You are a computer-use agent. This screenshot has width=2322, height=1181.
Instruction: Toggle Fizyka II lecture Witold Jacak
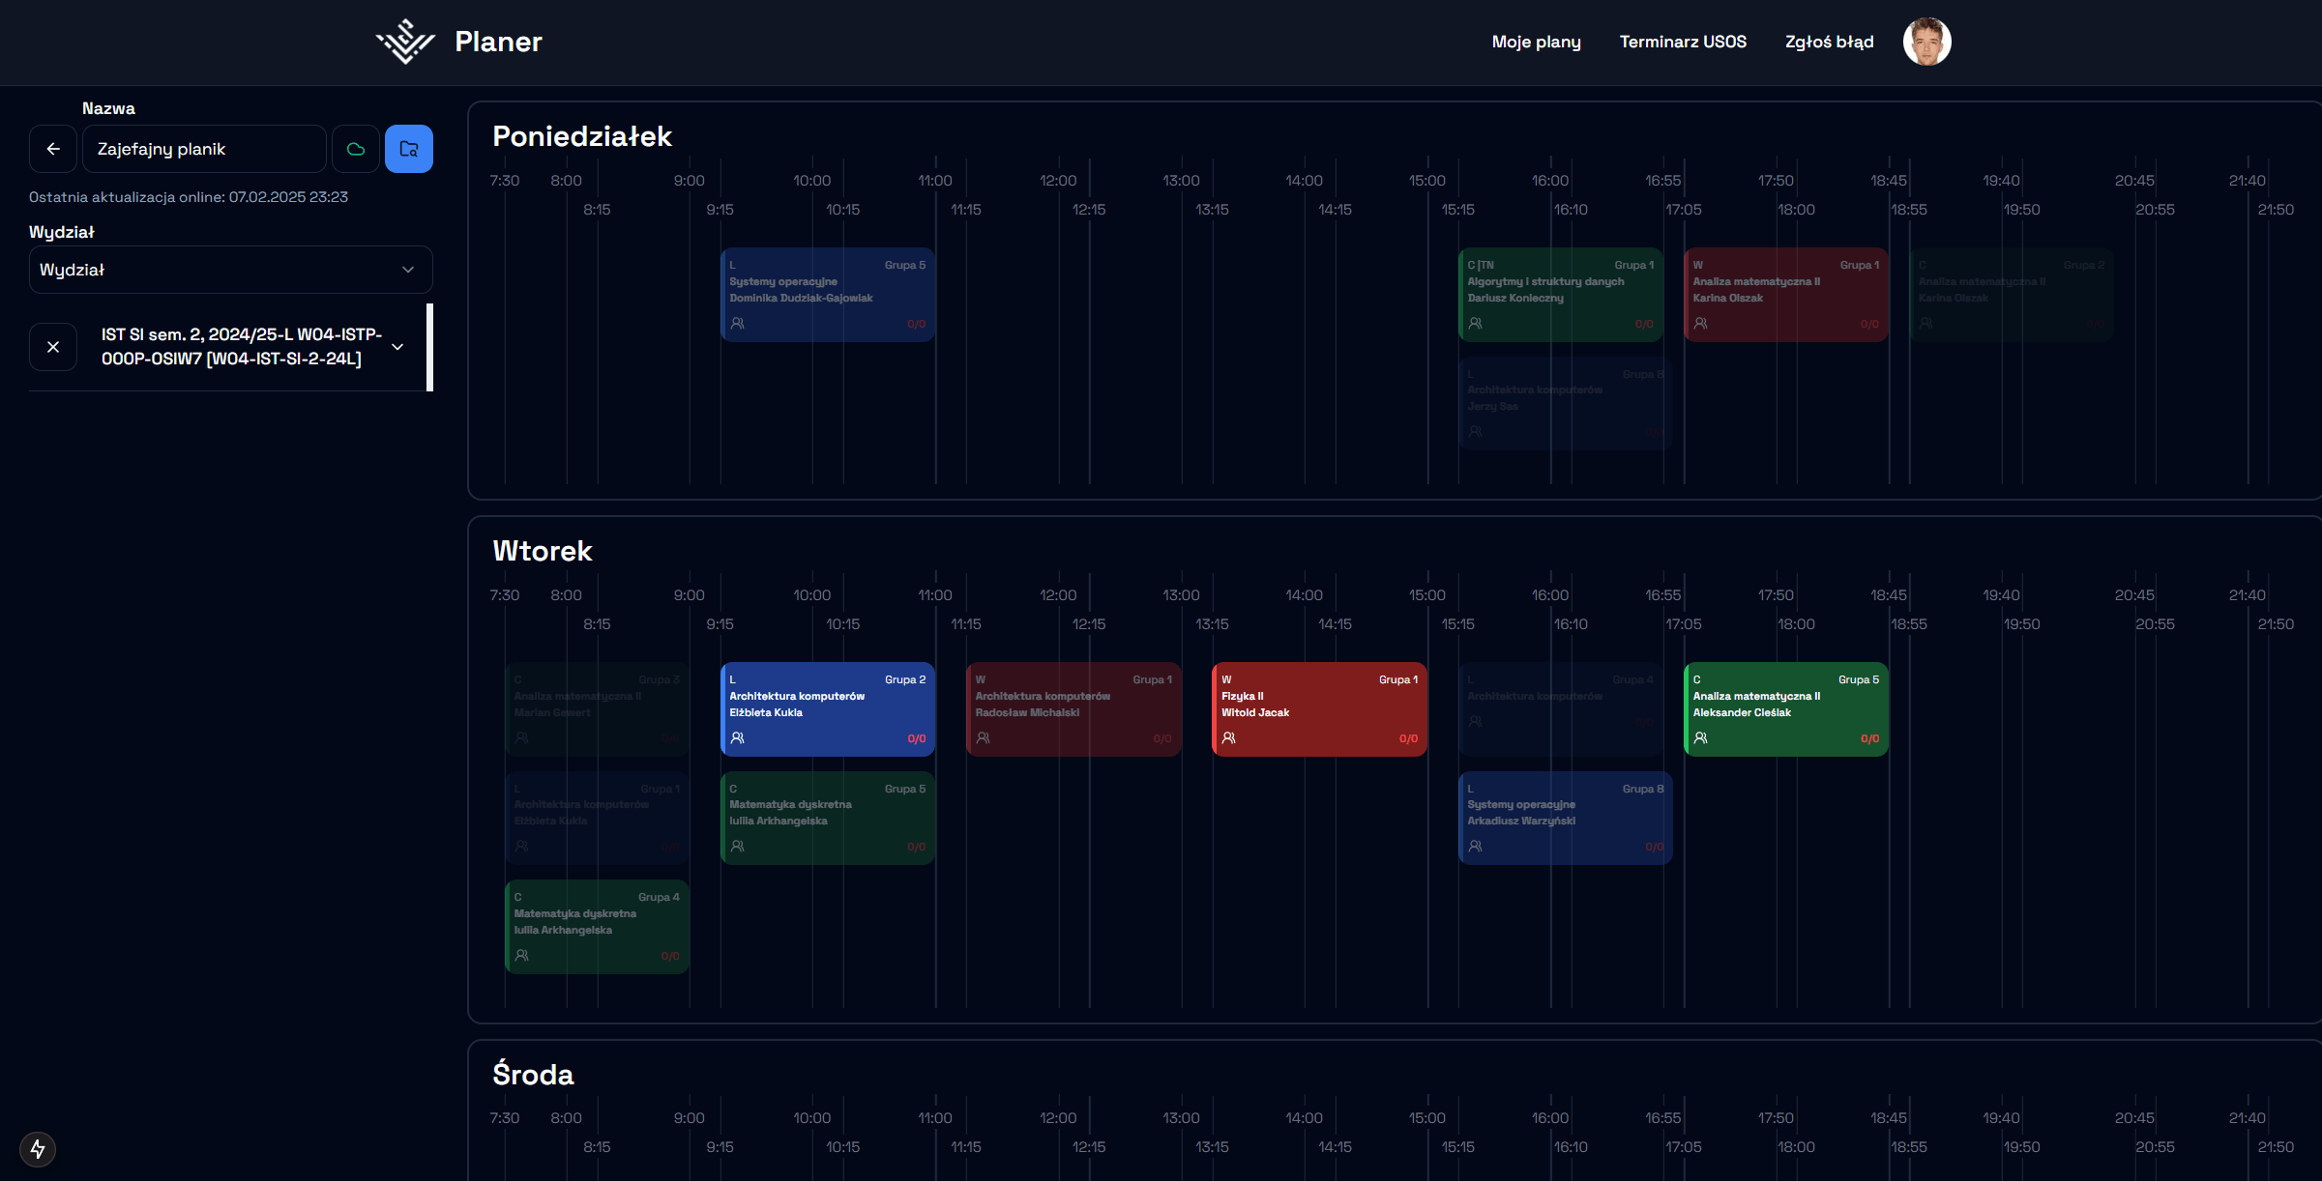tap(1319, 708)
